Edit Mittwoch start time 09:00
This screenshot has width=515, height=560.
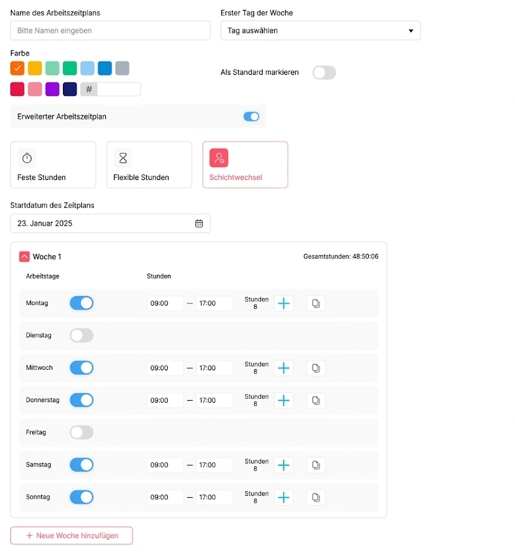[x=165, y=368]
